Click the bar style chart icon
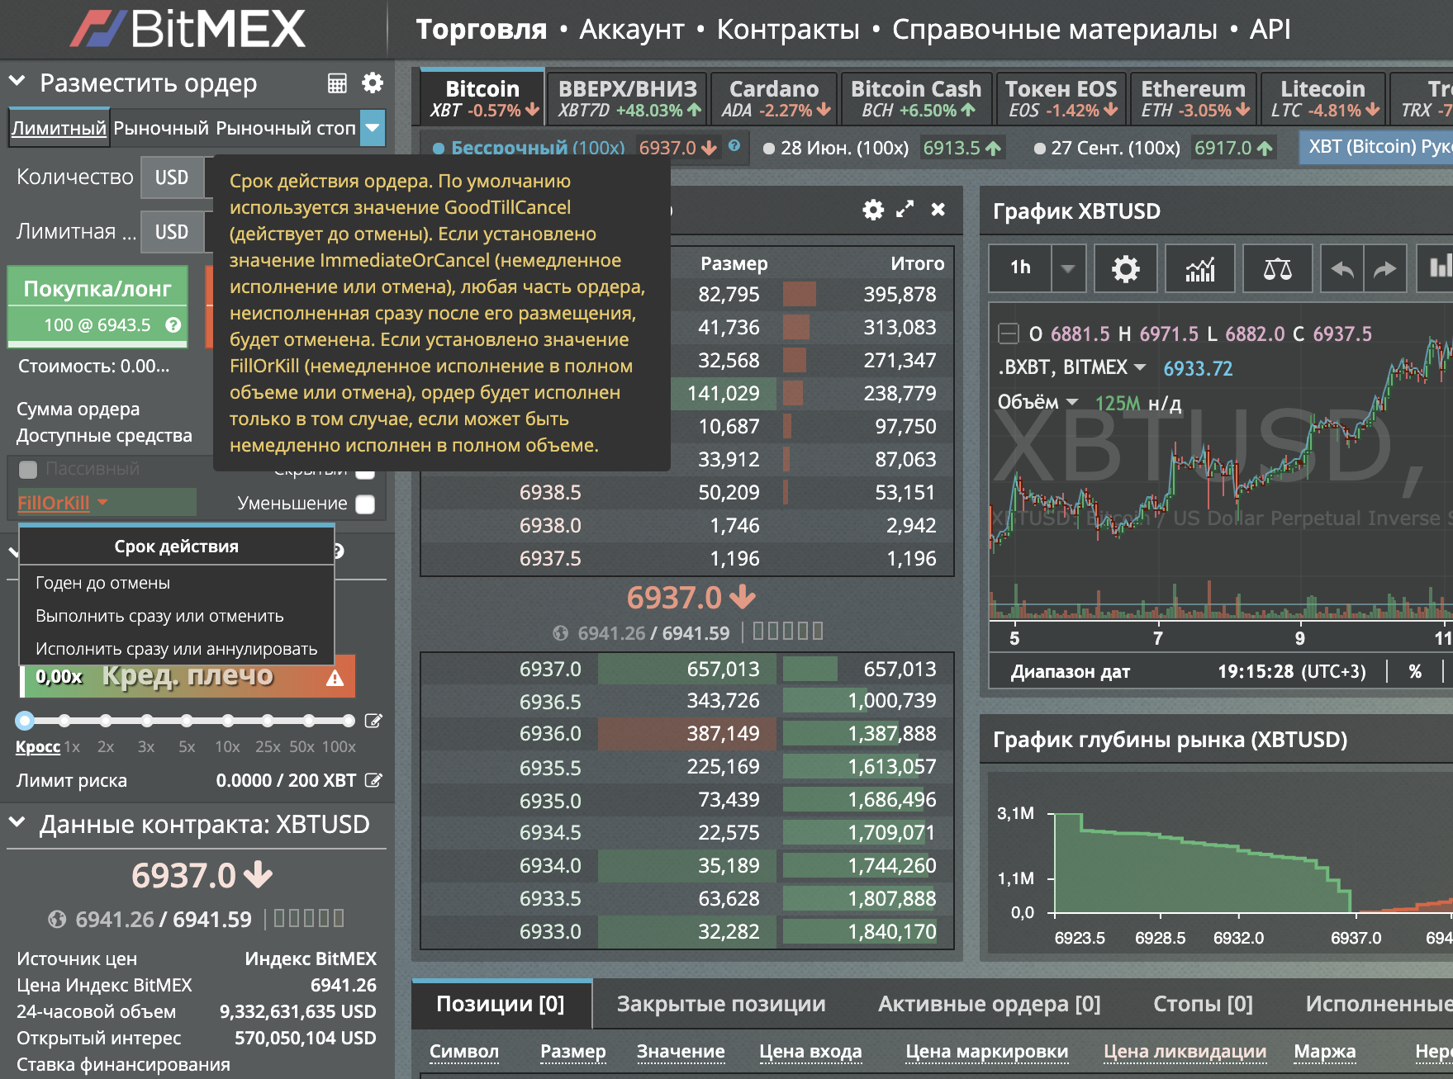Screen dimensions: 1453x1079 pyautogui.click(x=1438, y=268)
